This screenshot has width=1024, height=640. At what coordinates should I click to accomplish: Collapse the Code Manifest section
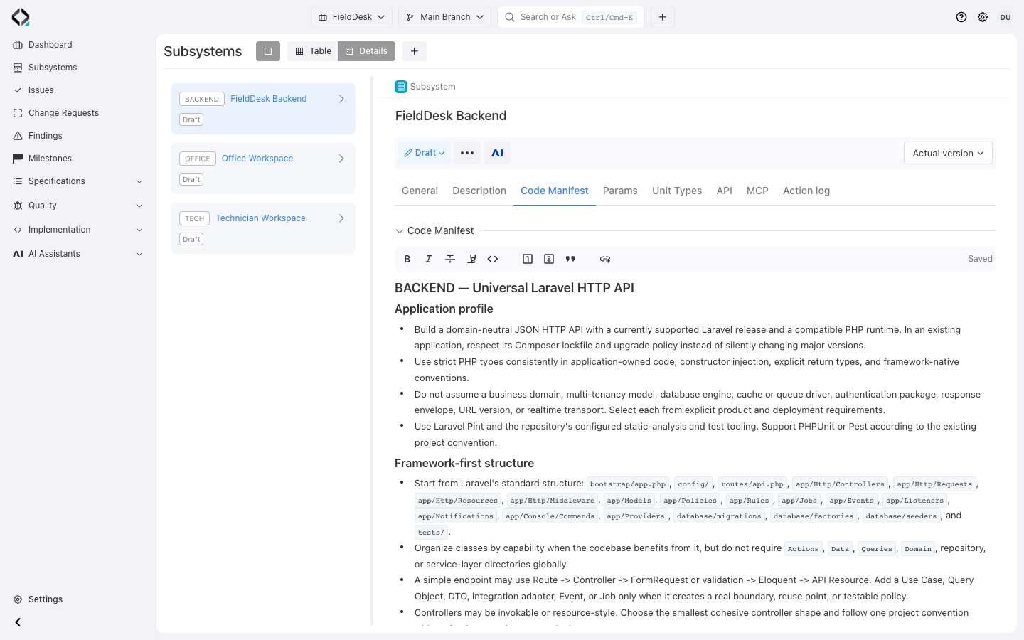(x=400, y=231)
